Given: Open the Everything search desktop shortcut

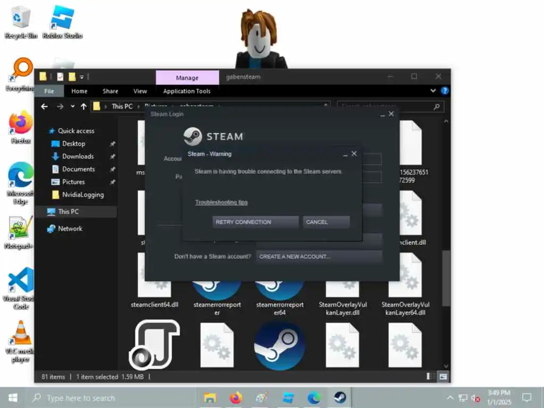Looking at the screenshot, I should pos(20,74).
